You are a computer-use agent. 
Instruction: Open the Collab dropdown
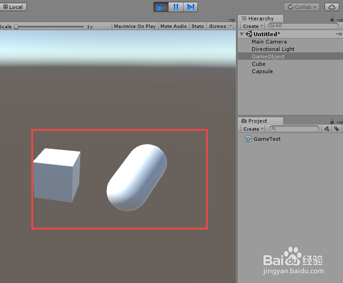[x=302, y=7]
